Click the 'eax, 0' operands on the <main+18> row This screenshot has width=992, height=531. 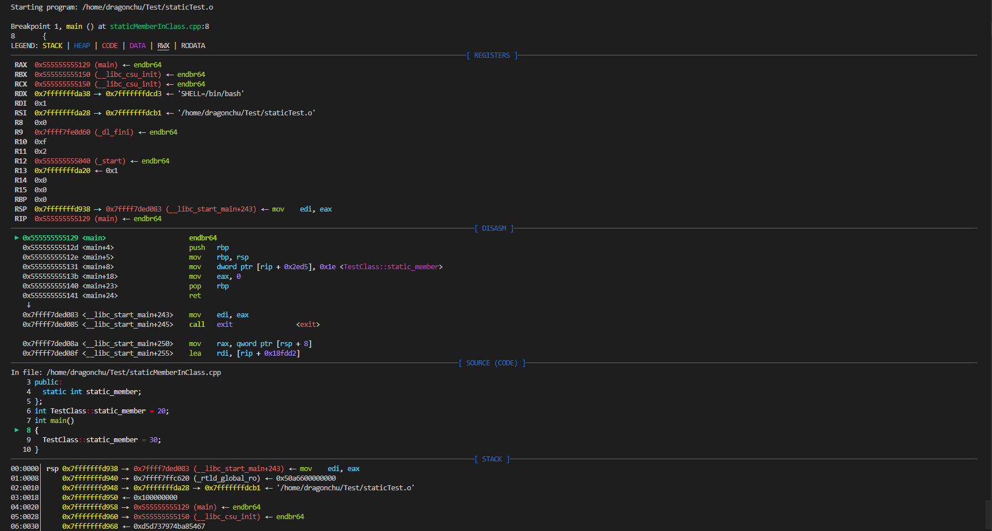pos(229,277)
